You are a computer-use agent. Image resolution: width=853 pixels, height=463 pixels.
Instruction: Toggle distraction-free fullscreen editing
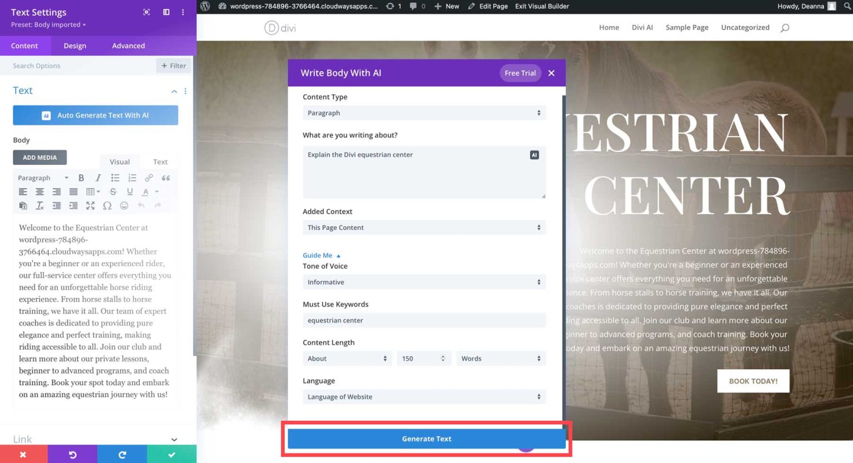point(91,205)
